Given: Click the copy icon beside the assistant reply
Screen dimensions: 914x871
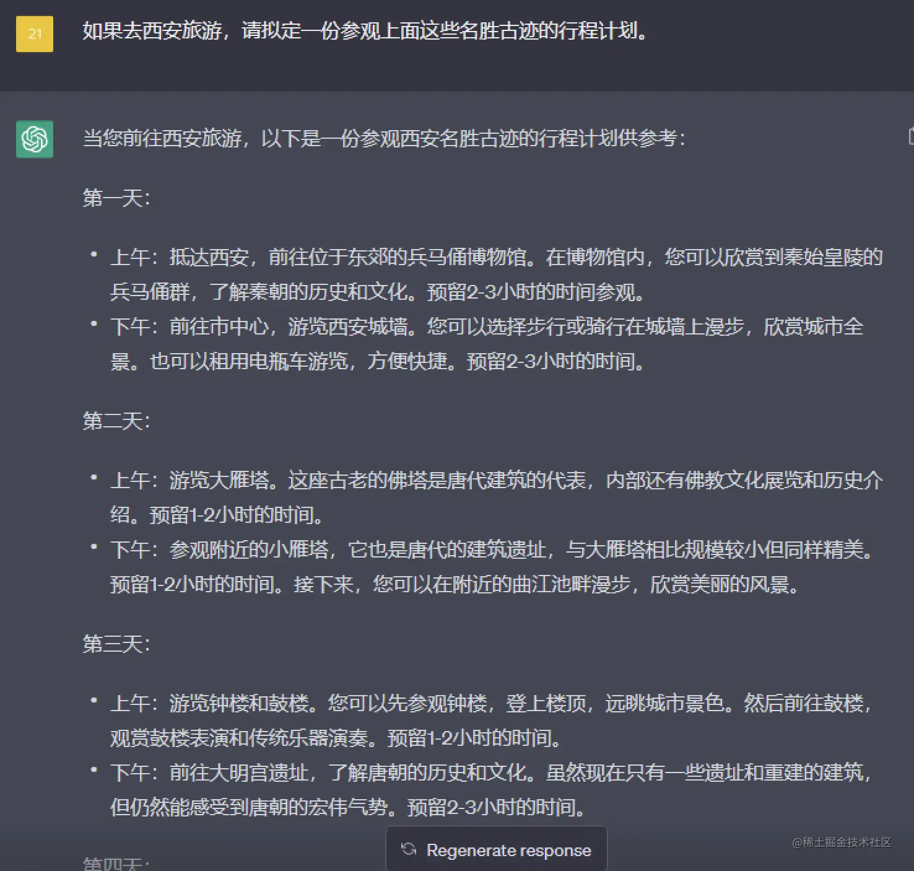Looking at the screenshot, I should click(911, 136).
